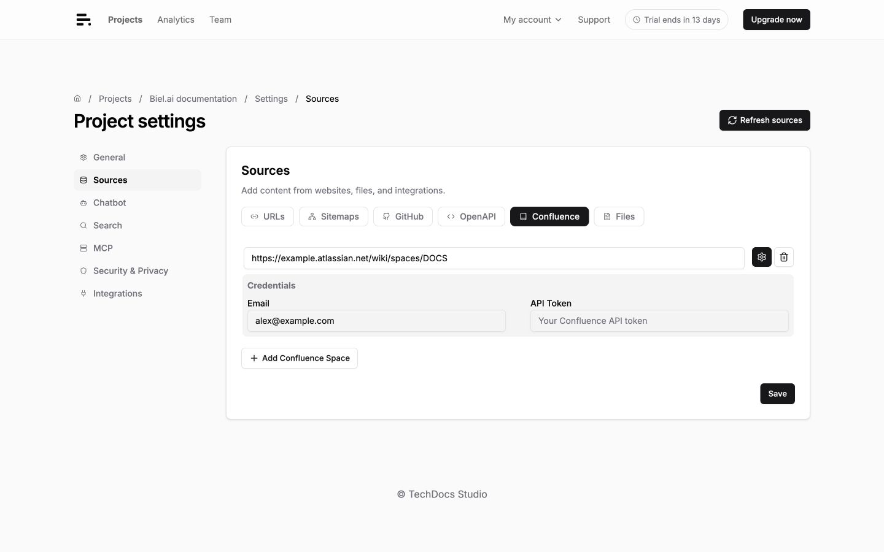Switch to the OpenAPI source tab

coord(471,217)
